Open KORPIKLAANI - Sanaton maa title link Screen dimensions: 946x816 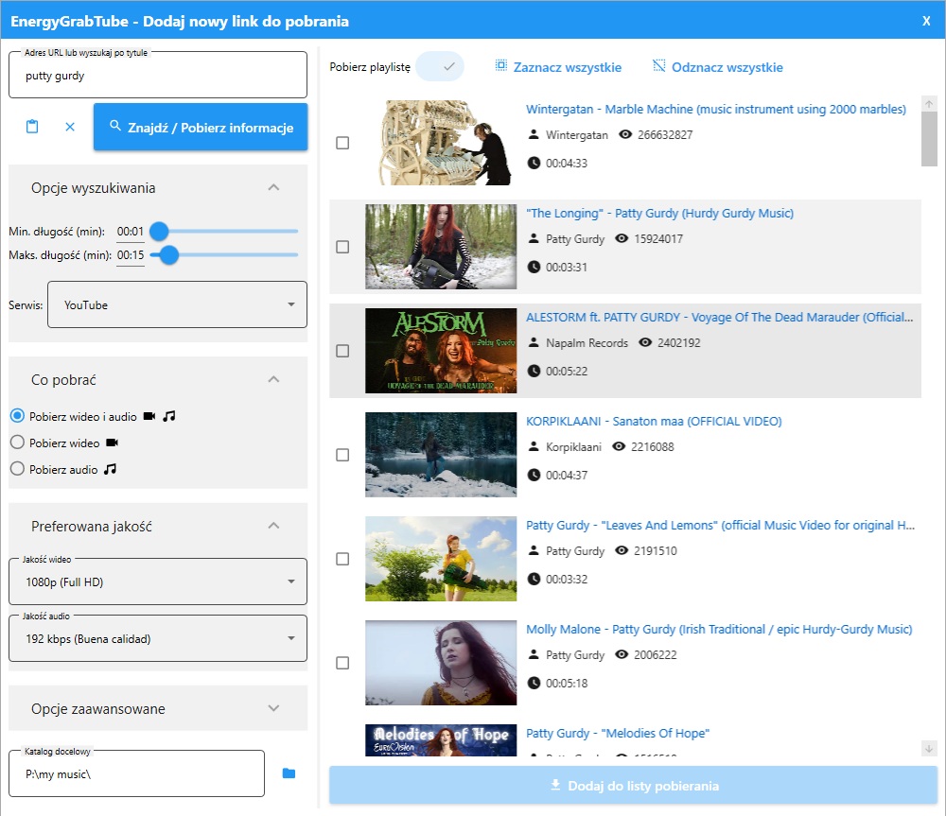pyautogui.click(x=654, y=421)
